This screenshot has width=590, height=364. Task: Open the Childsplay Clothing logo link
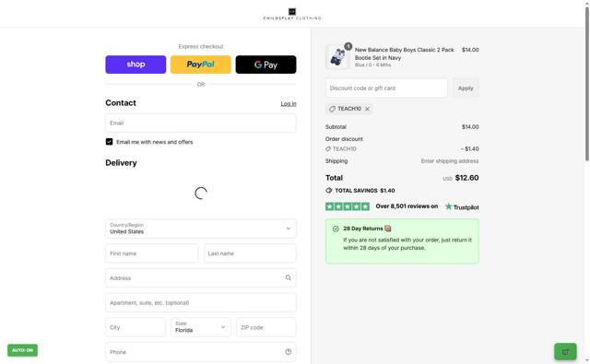click(292, 14)
